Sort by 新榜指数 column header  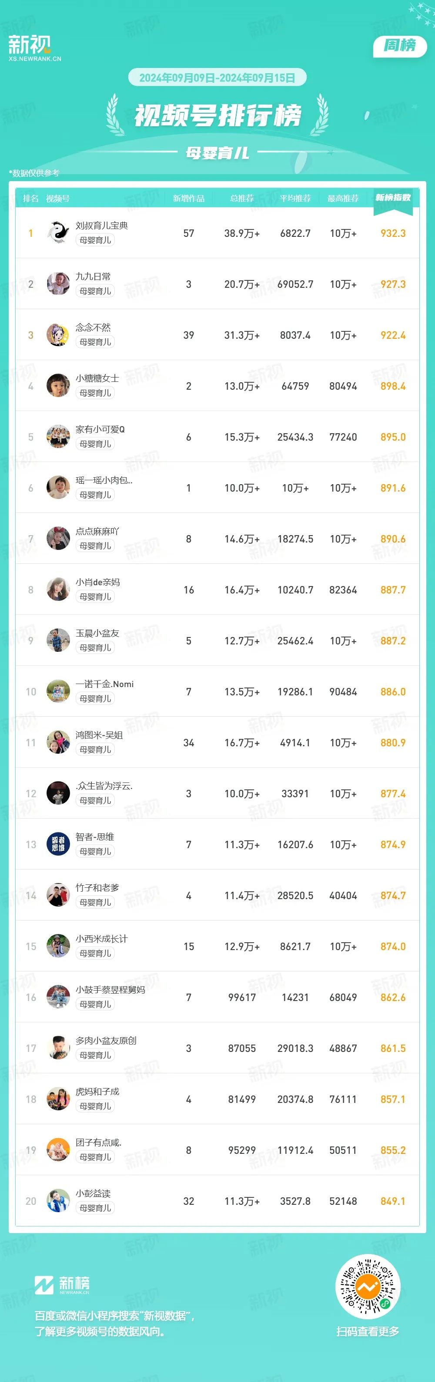(x=393, y=198)
